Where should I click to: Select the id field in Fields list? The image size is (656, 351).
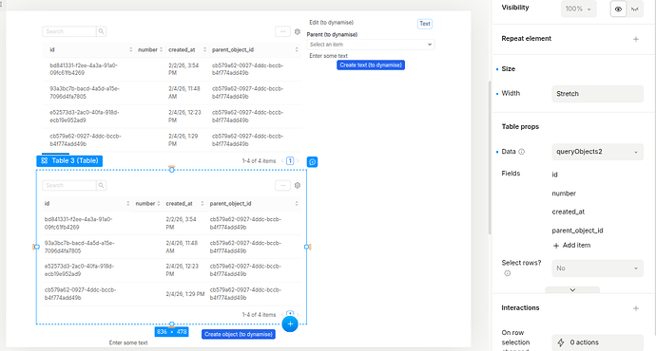[x=555, y=175]
